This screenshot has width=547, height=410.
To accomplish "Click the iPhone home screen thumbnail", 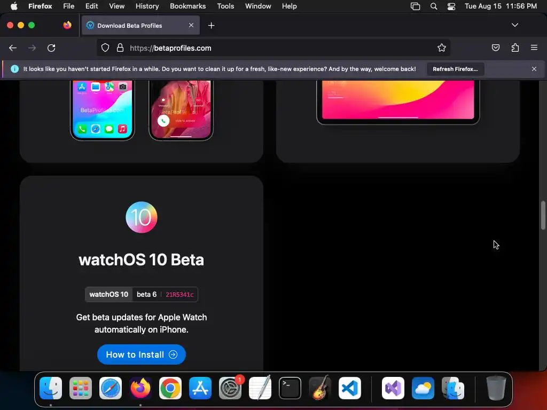I will pos(102,110).
